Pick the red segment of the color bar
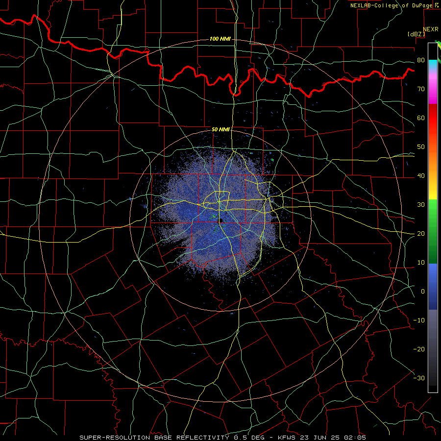Image resolution: width=441 pixels, height=441 pixels. 433,118
